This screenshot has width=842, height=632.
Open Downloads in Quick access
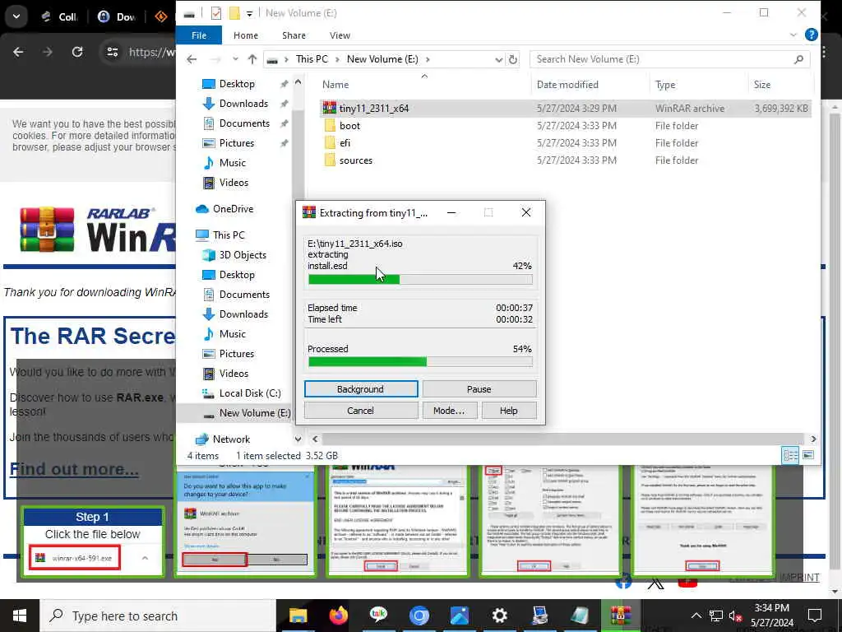pos(243,104)
